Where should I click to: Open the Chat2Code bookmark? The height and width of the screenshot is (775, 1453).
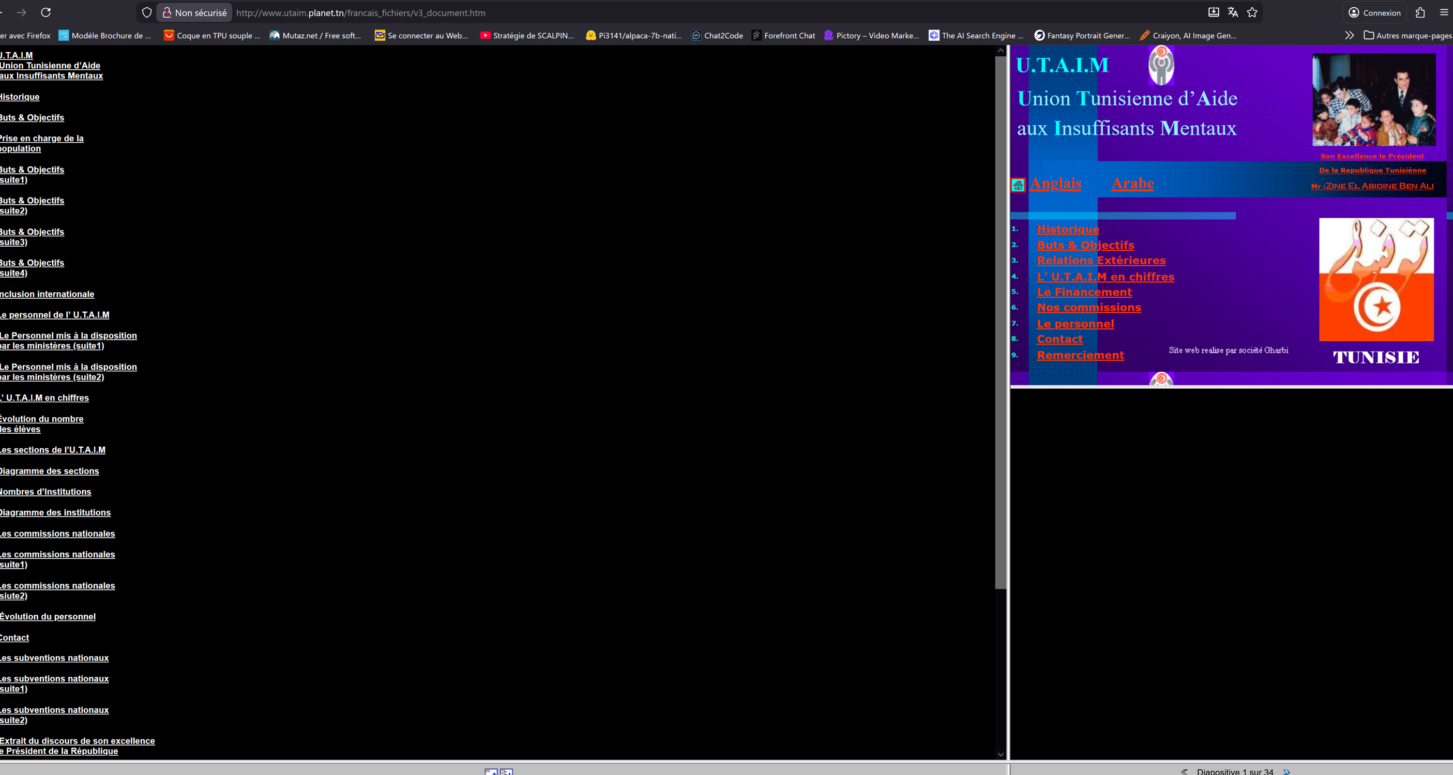pos(718,36)
